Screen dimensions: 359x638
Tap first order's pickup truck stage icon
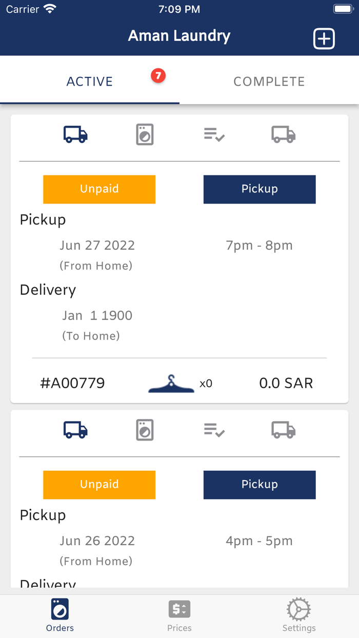point(75,134)
